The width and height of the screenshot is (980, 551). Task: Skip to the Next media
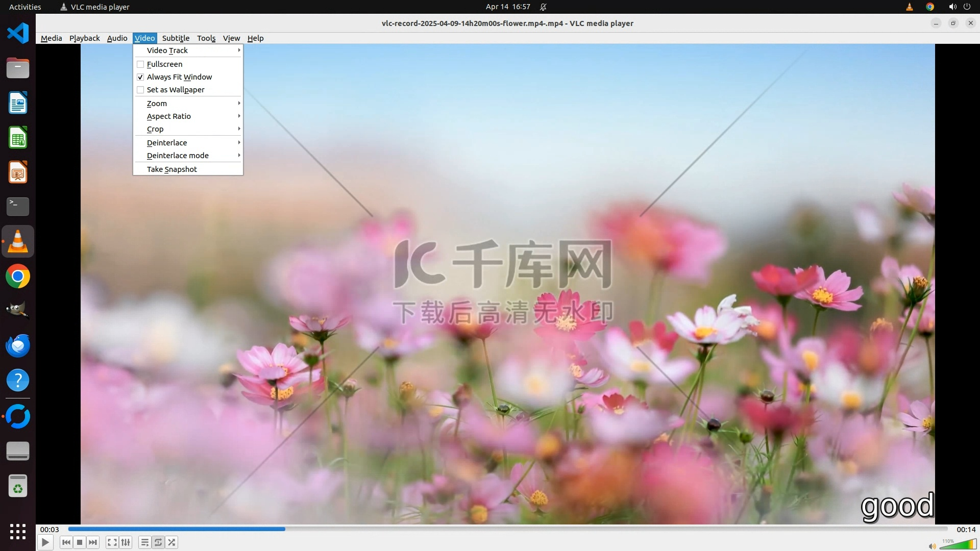93,542
